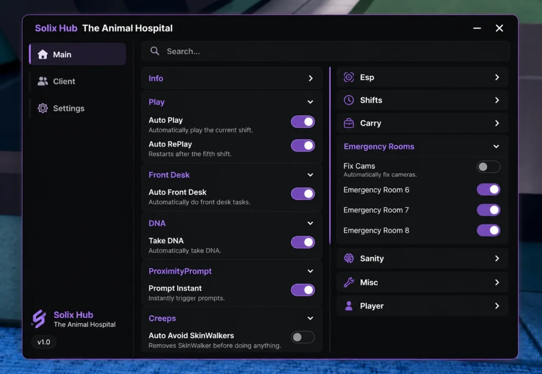Disable the Prompt Instant toggle
542x374 pixels.
[303, 290]
